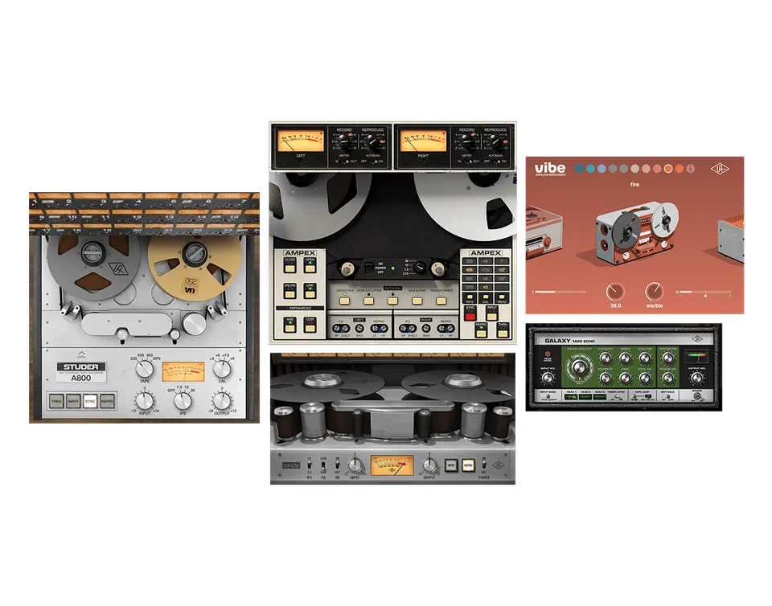772x606 pixels.
Task: Click the Studer A800 name badge
Action: [x=81, y=372]
